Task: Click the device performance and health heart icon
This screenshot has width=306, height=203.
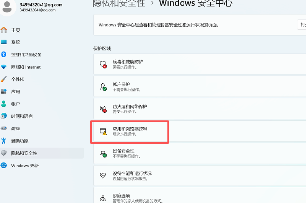Action: coord(103,176)
